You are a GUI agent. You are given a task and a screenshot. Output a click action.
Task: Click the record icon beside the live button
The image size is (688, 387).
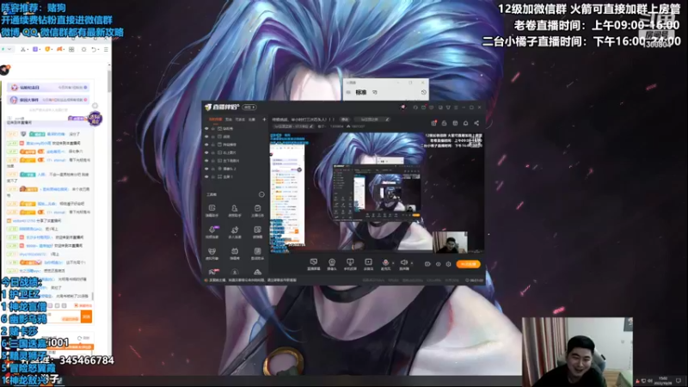427,264
